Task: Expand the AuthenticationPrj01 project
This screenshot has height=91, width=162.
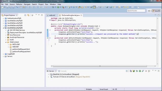Action: pyautogui.click(x=3, y=18)
